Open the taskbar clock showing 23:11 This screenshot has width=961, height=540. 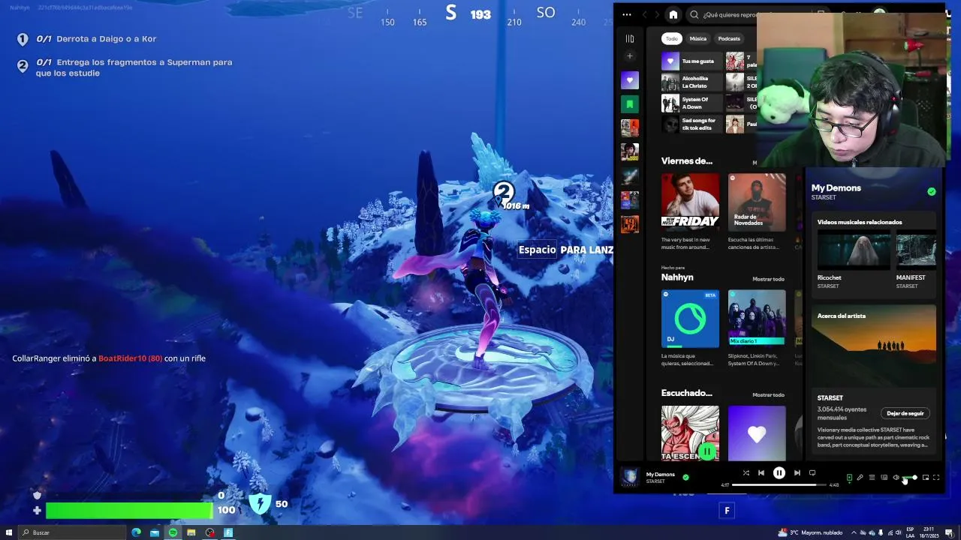click(x=929, y=532)
